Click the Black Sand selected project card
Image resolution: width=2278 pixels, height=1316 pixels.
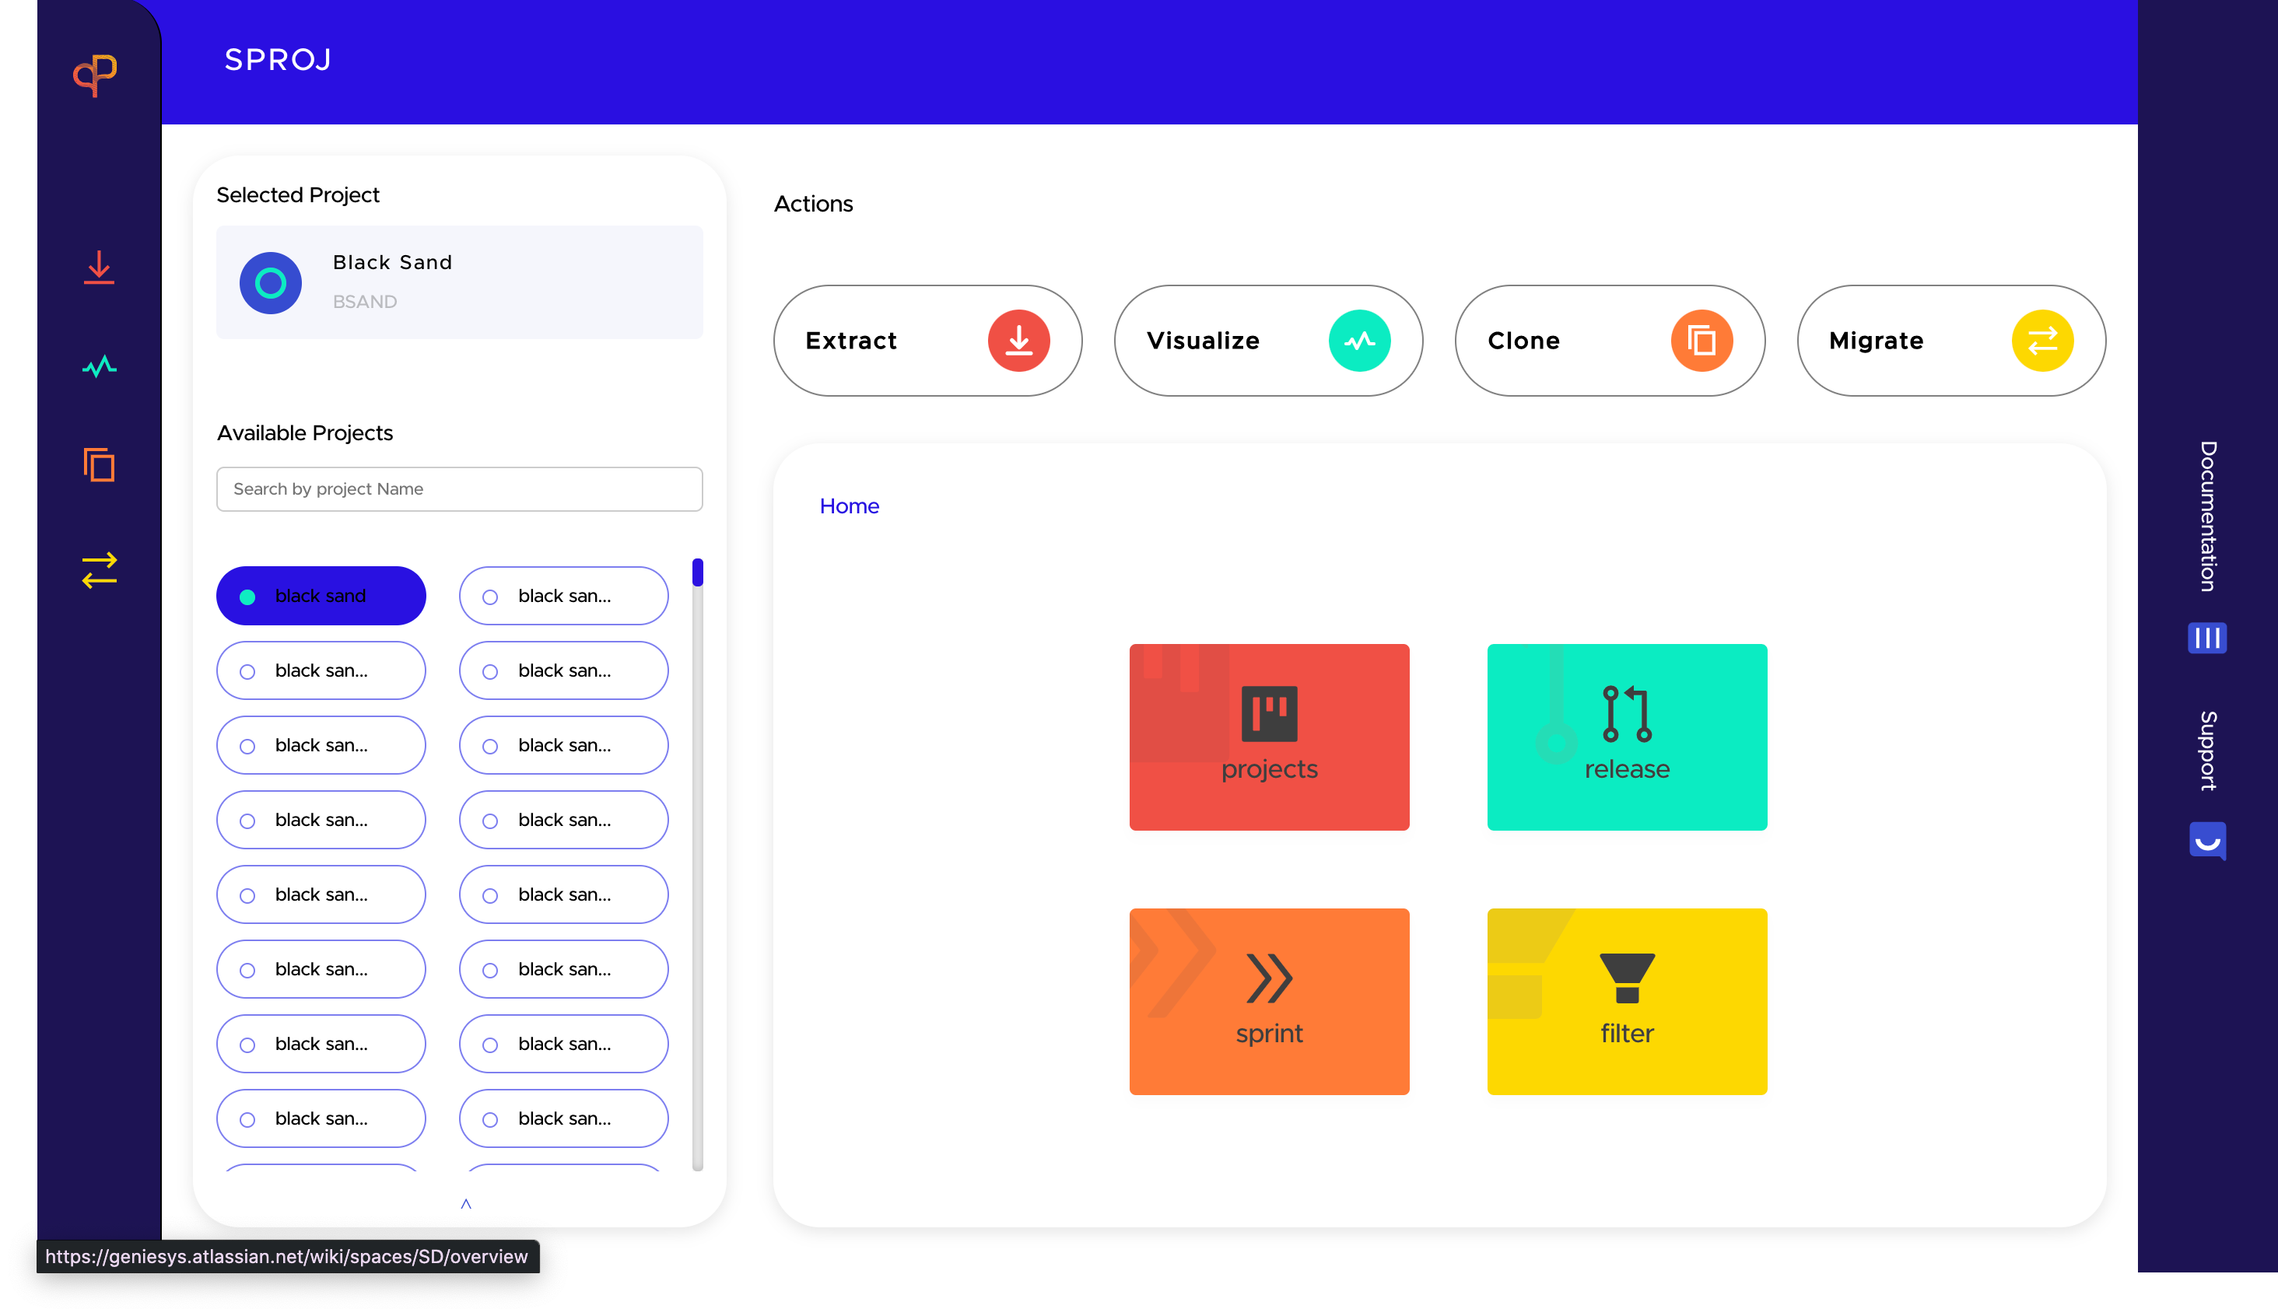tap(459, 282)
